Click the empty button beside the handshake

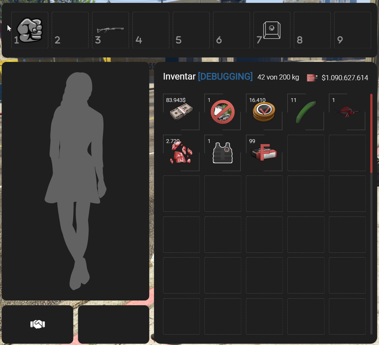[113, 324]
